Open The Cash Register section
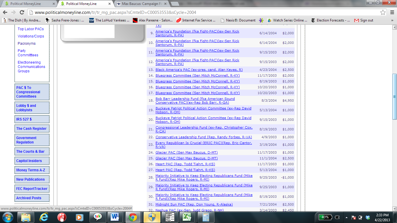Screen dimensions: 397x223 (32, 129)
